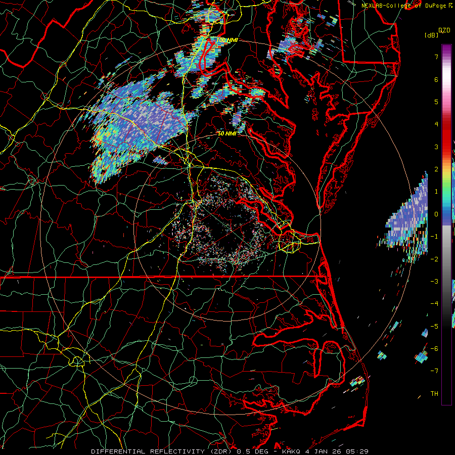455x455 pixels.
Task: Select the 4 tick label on scale
Action: click(x=436, y=124)
